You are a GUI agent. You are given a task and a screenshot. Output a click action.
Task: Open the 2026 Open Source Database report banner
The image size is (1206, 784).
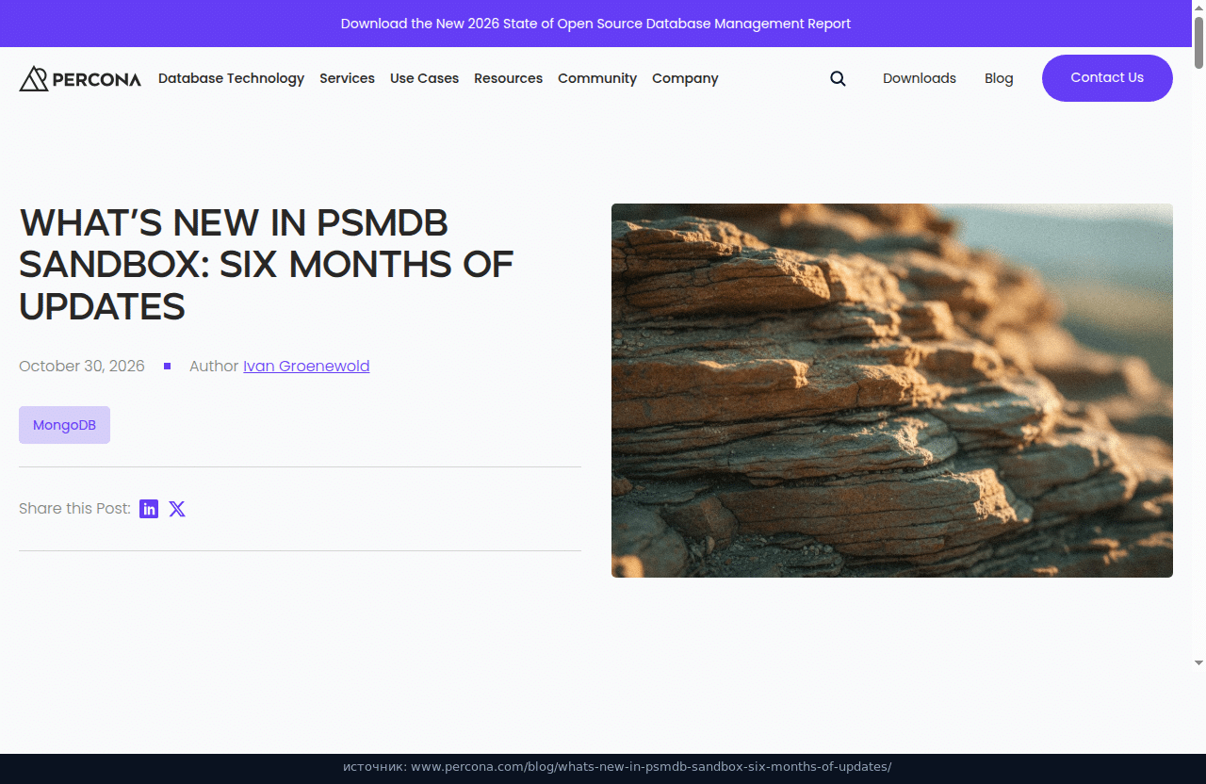tap(595, 24)
